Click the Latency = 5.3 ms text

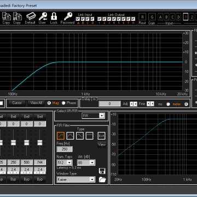coord(69,167)
